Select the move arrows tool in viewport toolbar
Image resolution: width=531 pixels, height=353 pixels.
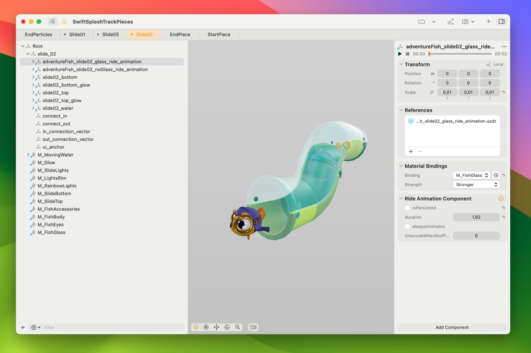216,327
